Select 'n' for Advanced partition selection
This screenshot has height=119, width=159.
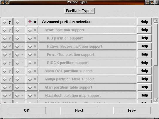[32, 22]
